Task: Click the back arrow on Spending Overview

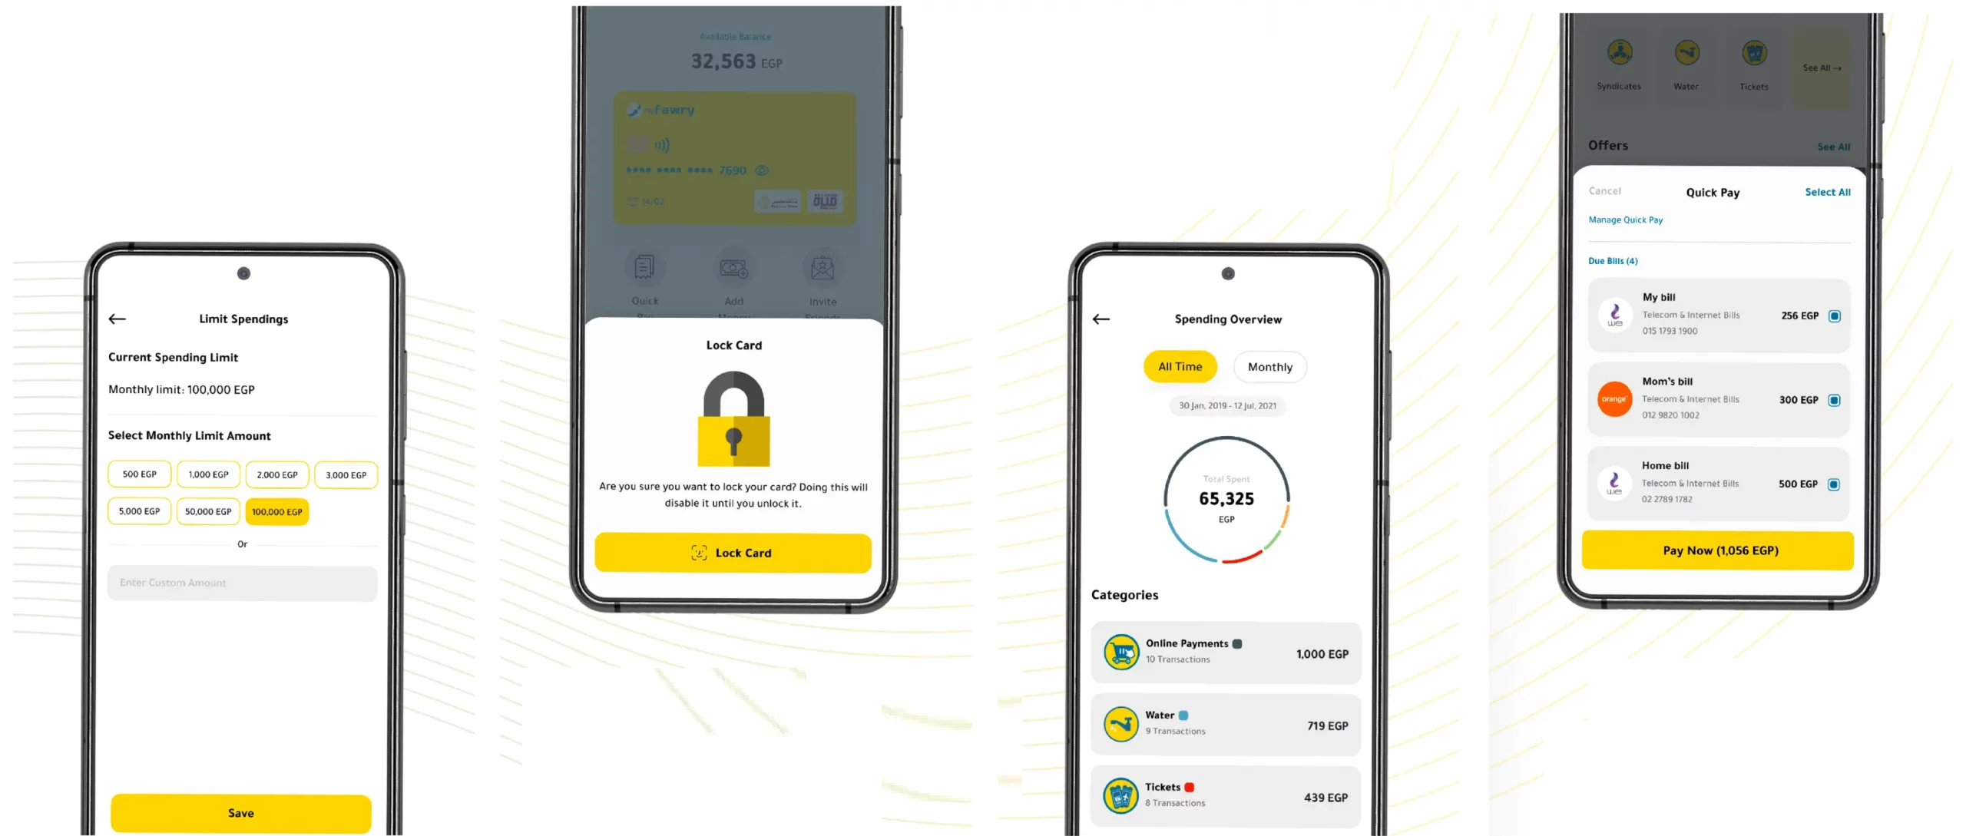Action: coord(1100,317)
